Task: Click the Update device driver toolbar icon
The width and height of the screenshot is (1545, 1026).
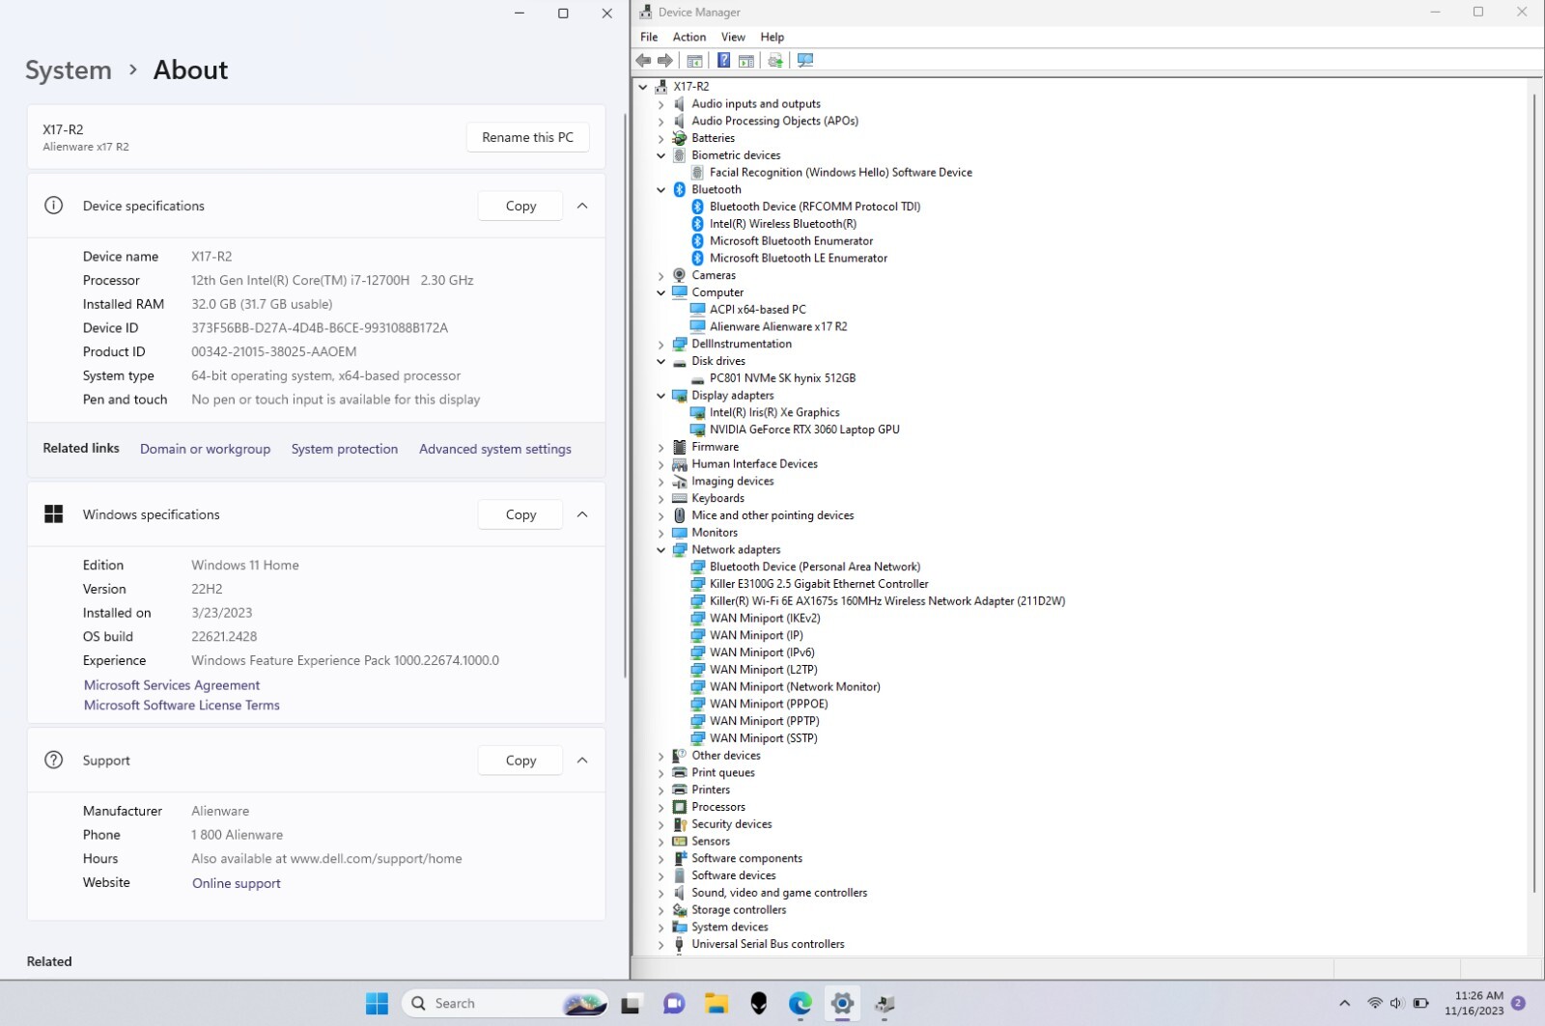Action: [x=774, y=61]
